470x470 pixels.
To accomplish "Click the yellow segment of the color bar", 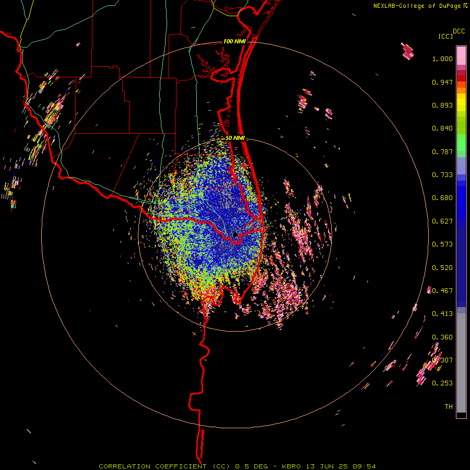I will [461, 102].
